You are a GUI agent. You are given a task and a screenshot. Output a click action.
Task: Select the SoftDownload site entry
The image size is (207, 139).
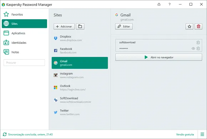80,100
